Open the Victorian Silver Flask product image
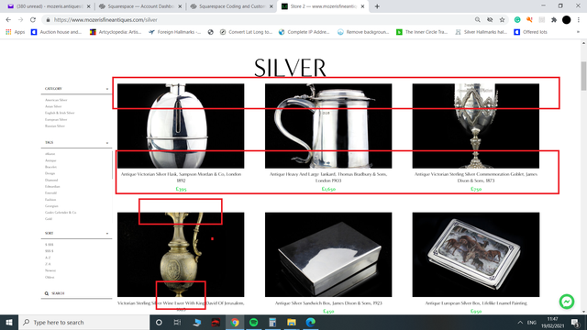 [181, 126]
